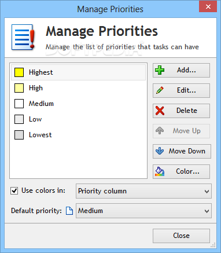Click the paint bucket Color icon
Viewport: 221px width, 253px height.
point(160,171)
